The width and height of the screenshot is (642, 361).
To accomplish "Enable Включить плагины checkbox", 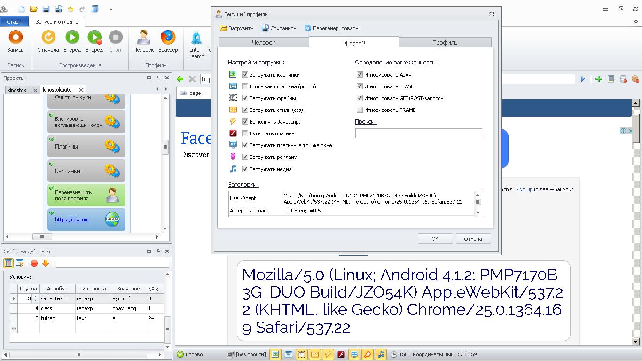I will pos(245,133).
